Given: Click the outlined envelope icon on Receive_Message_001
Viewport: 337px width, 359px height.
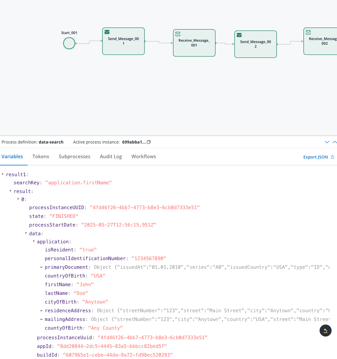Looking at the screenshot, I should tap(178, 34).
